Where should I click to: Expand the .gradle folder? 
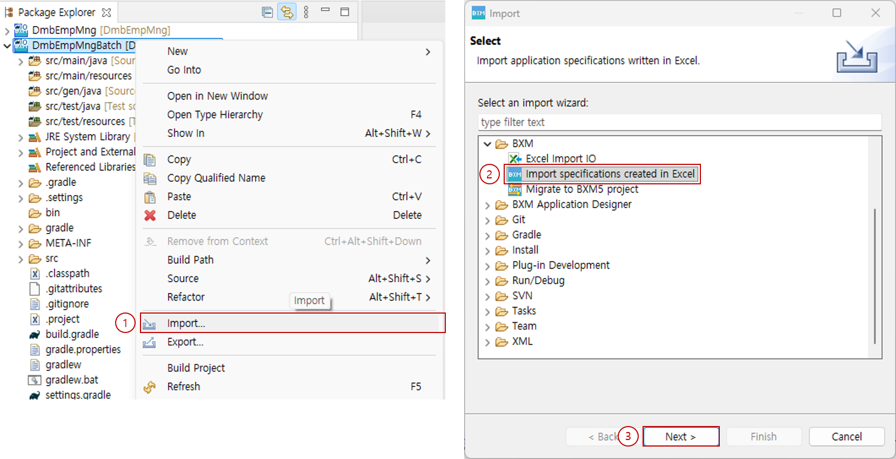tap(21, 183)
